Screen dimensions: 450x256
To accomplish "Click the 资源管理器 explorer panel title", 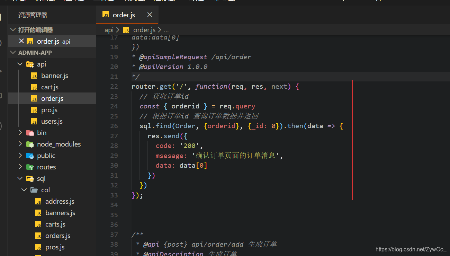I will tap(33, 15).
